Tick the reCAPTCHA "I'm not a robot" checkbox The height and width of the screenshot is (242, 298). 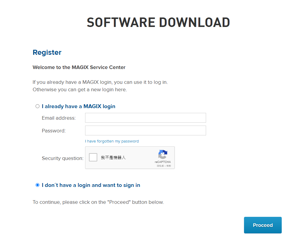click(93, 157)
